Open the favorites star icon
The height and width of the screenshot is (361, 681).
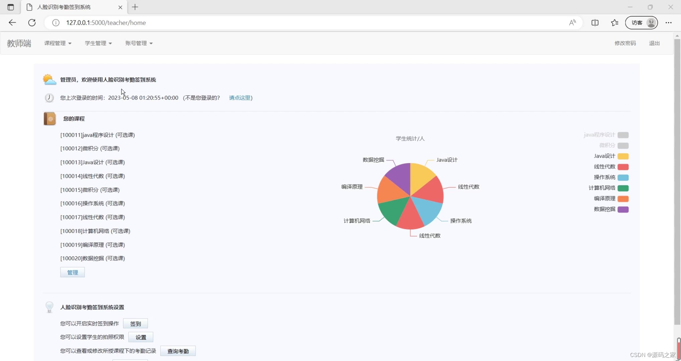pos(614,23)
